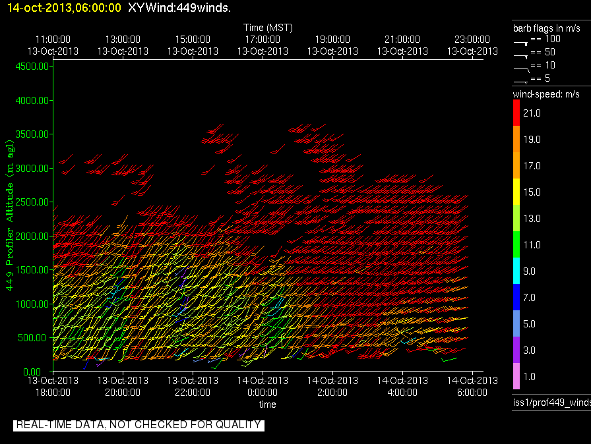
Task: Click the pink 1.0 color bar segment
Action: coord(516,376)
